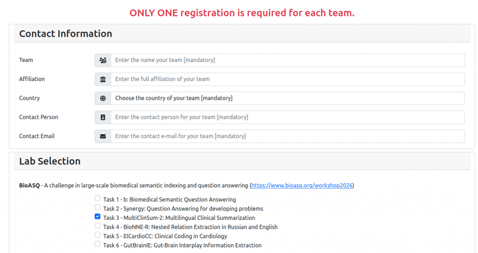Click the country globe icon
The image size is (478, 253).
pyautogui.click(x=103, y=98)
